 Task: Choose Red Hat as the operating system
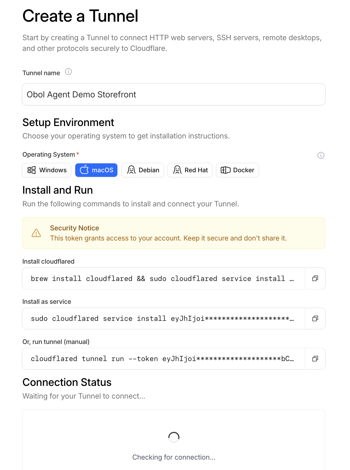coord(190,170)
